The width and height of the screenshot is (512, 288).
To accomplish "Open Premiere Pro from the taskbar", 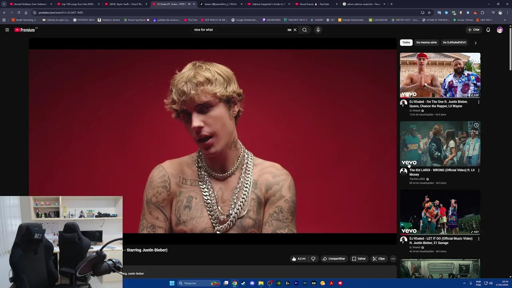I will pyautogui.click(x=296, y=283).
